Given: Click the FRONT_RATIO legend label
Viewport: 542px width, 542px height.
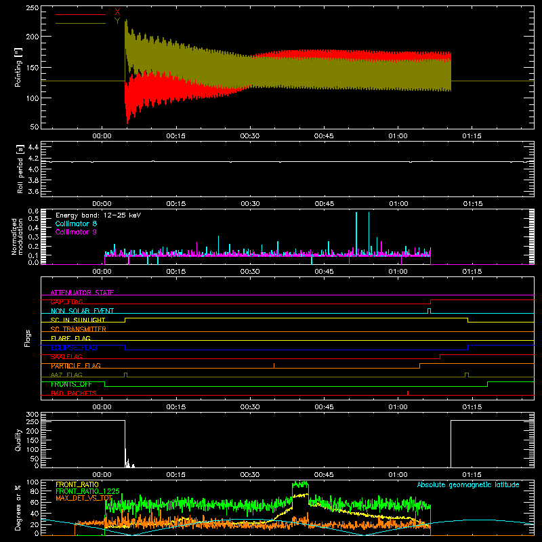Looking at the screenshot, I should (77, 484).
